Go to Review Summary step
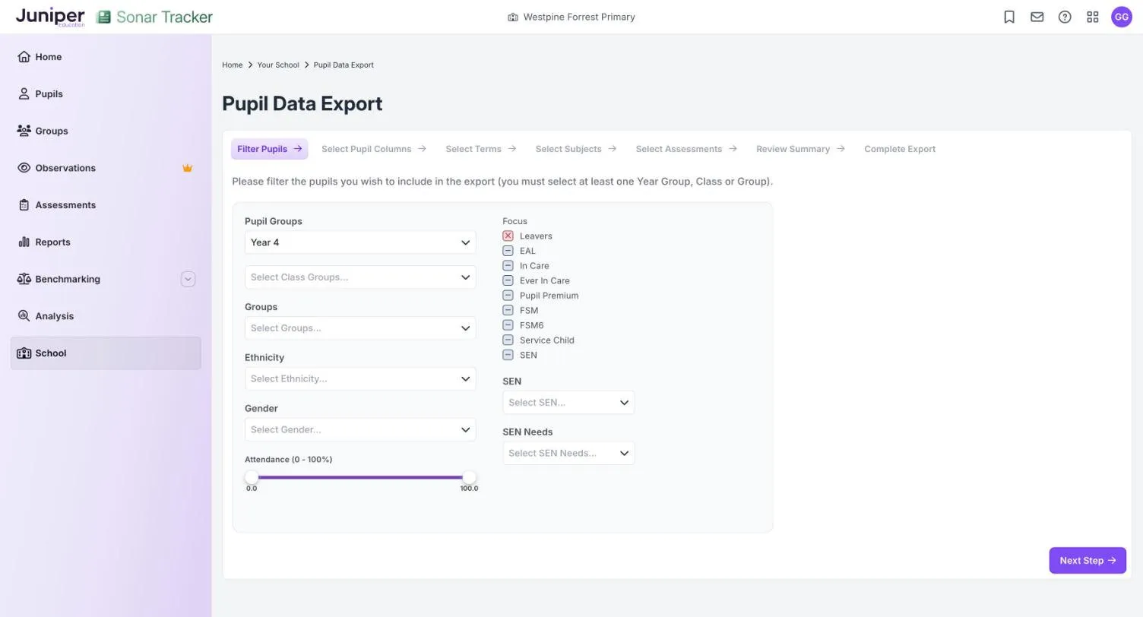 pyautogui.click(x=799, y=149)
